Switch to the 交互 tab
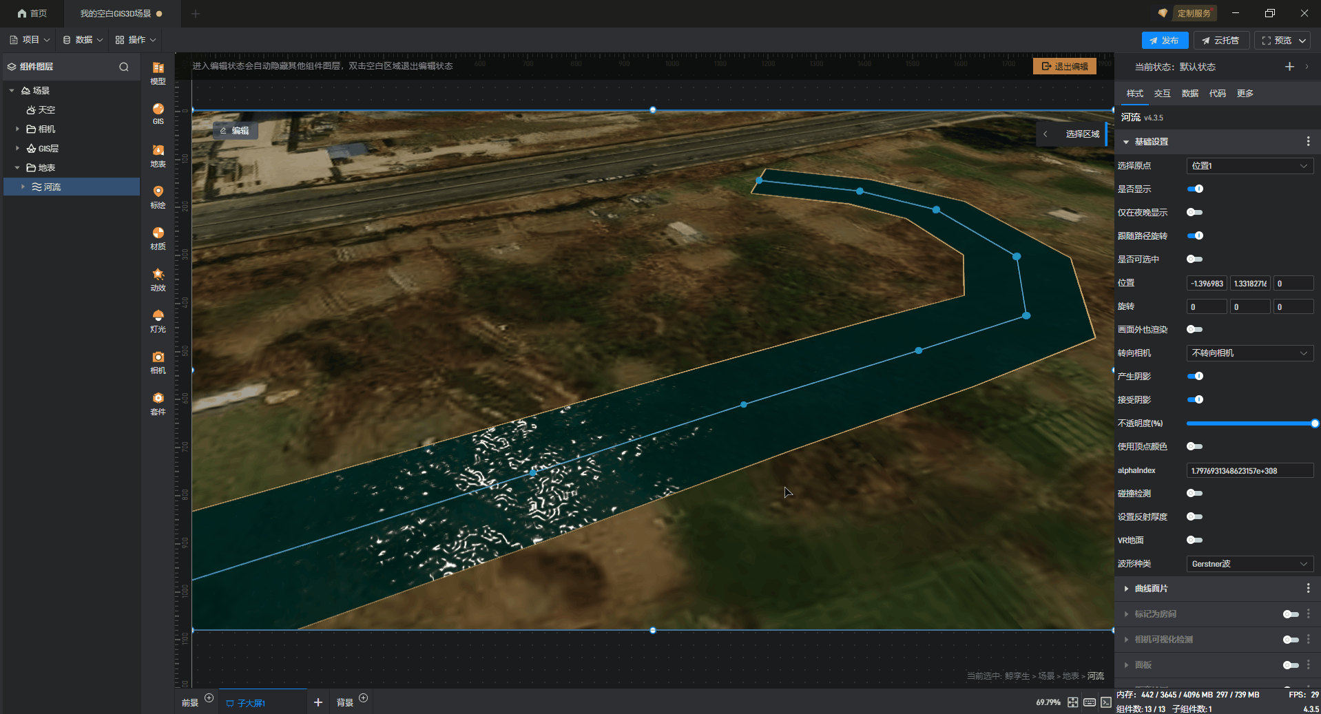 tap(1162, 94)
